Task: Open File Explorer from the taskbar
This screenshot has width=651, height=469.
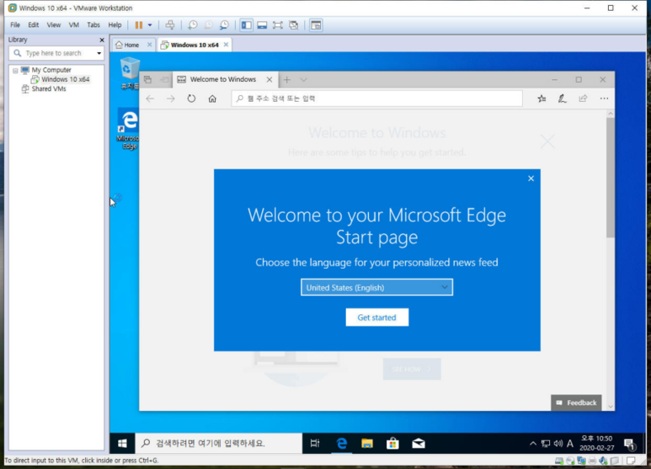Action: (x=367, y=443)
